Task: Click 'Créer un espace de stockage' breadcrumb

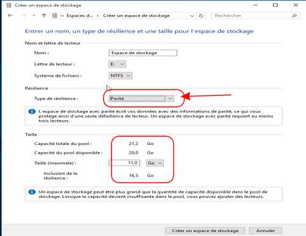Action: pos(136,16)
